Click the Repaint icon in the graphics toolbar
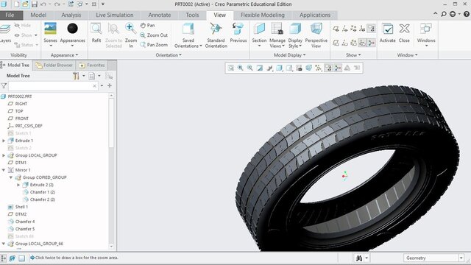This screenshot has width=471, height=265. tap(260, 68)
